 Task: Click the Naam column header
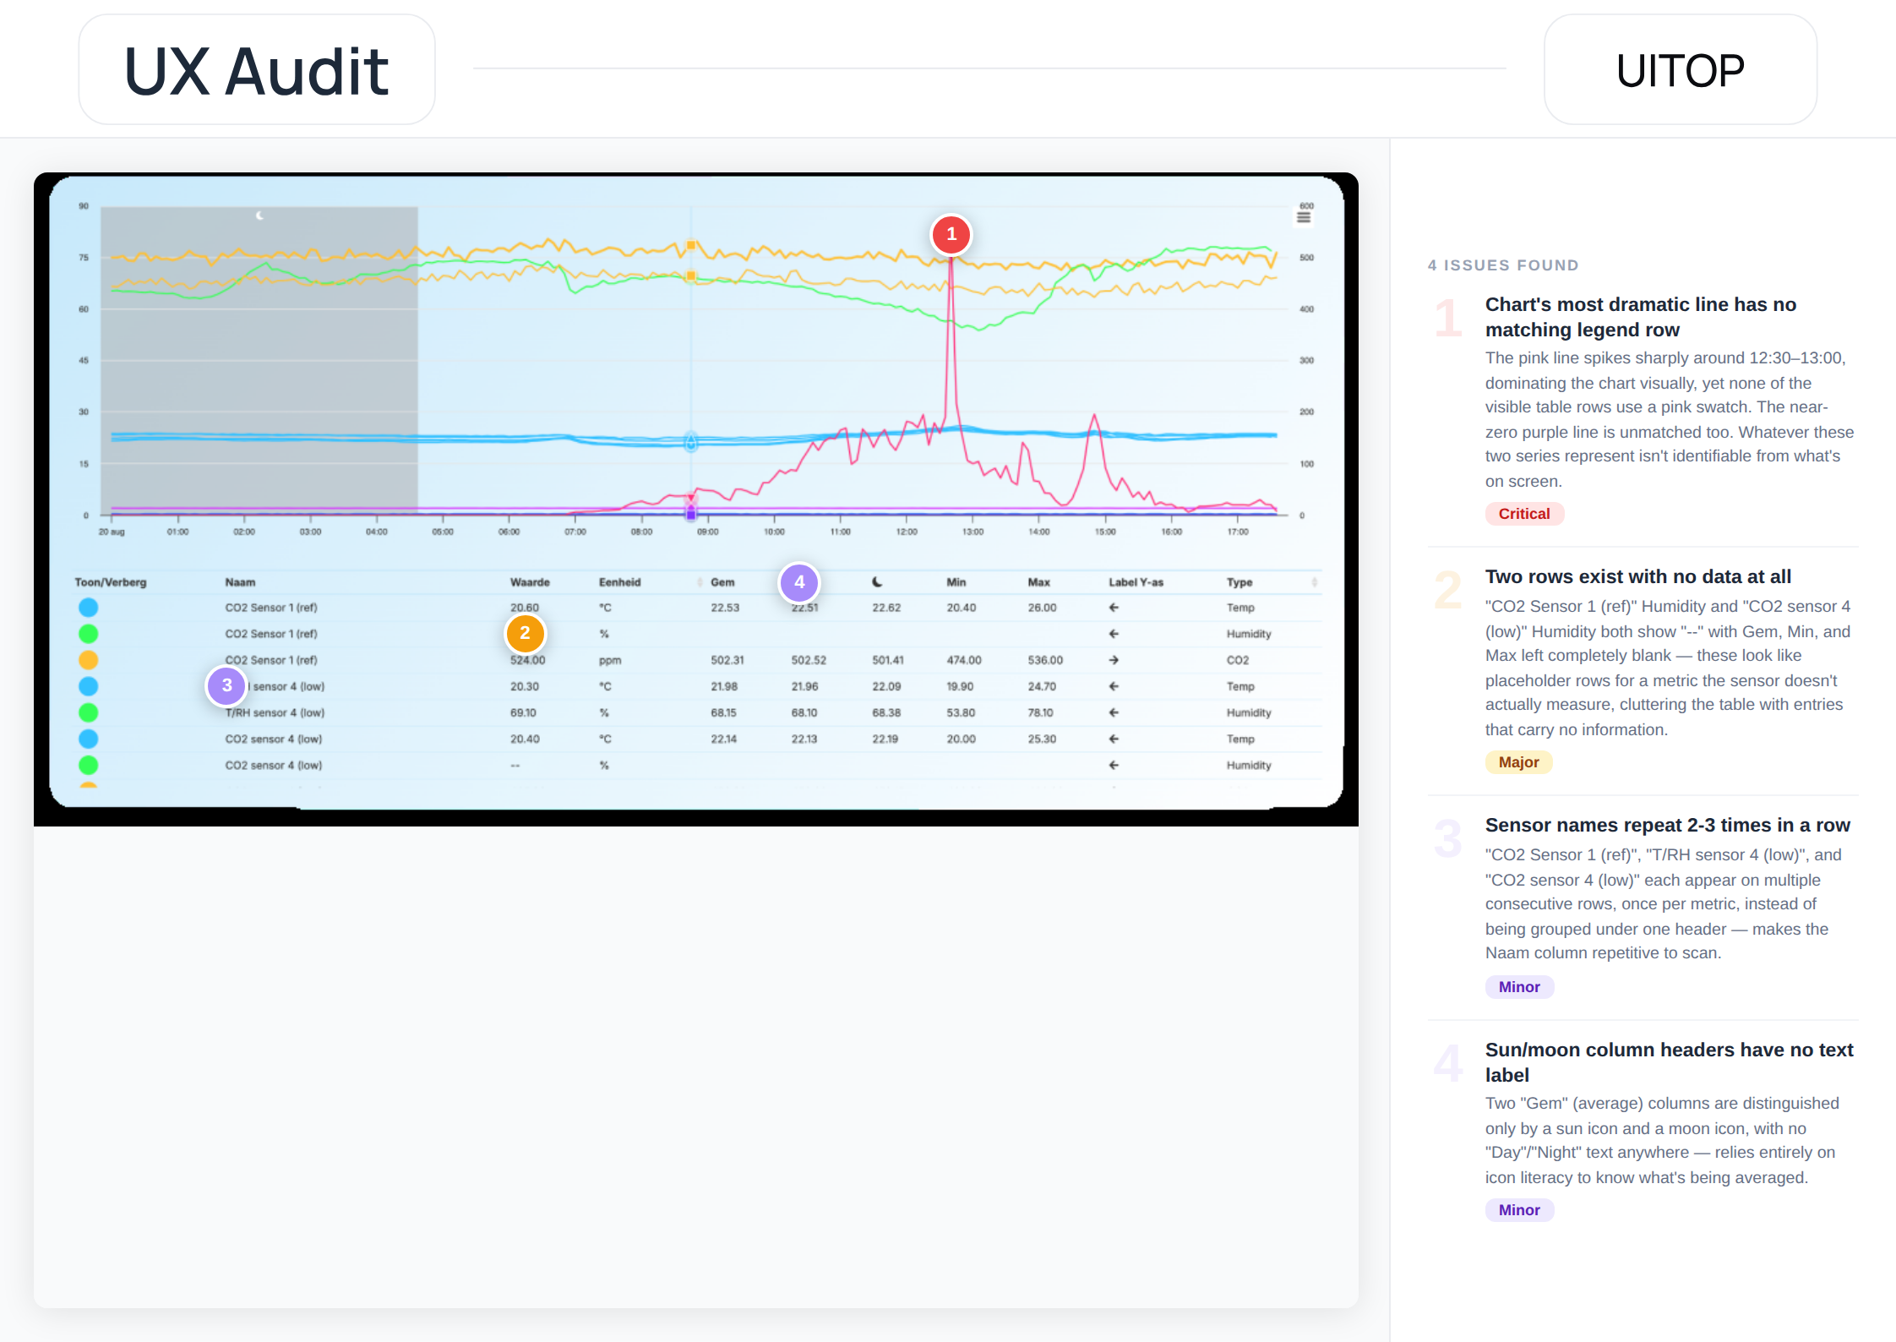(240, 582)
